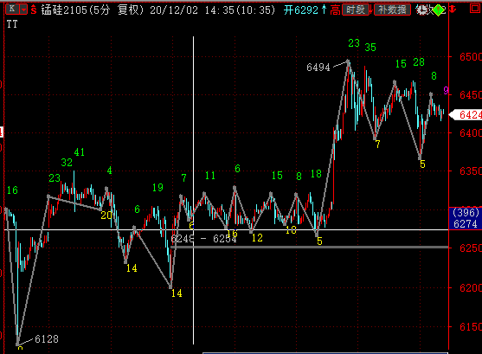Click the 6500 price axis label

pos(471,56)
